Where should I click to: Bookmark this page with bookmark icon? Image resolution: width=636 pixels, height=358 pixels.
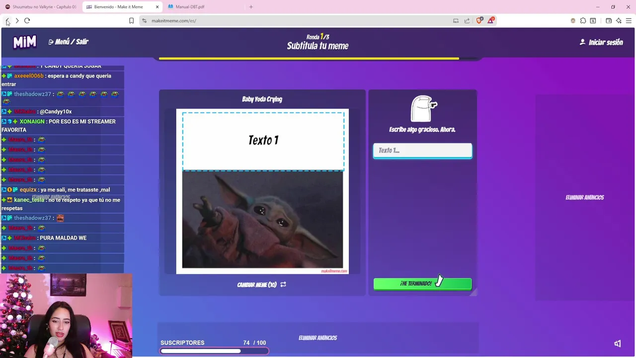(x=131, y=20)
